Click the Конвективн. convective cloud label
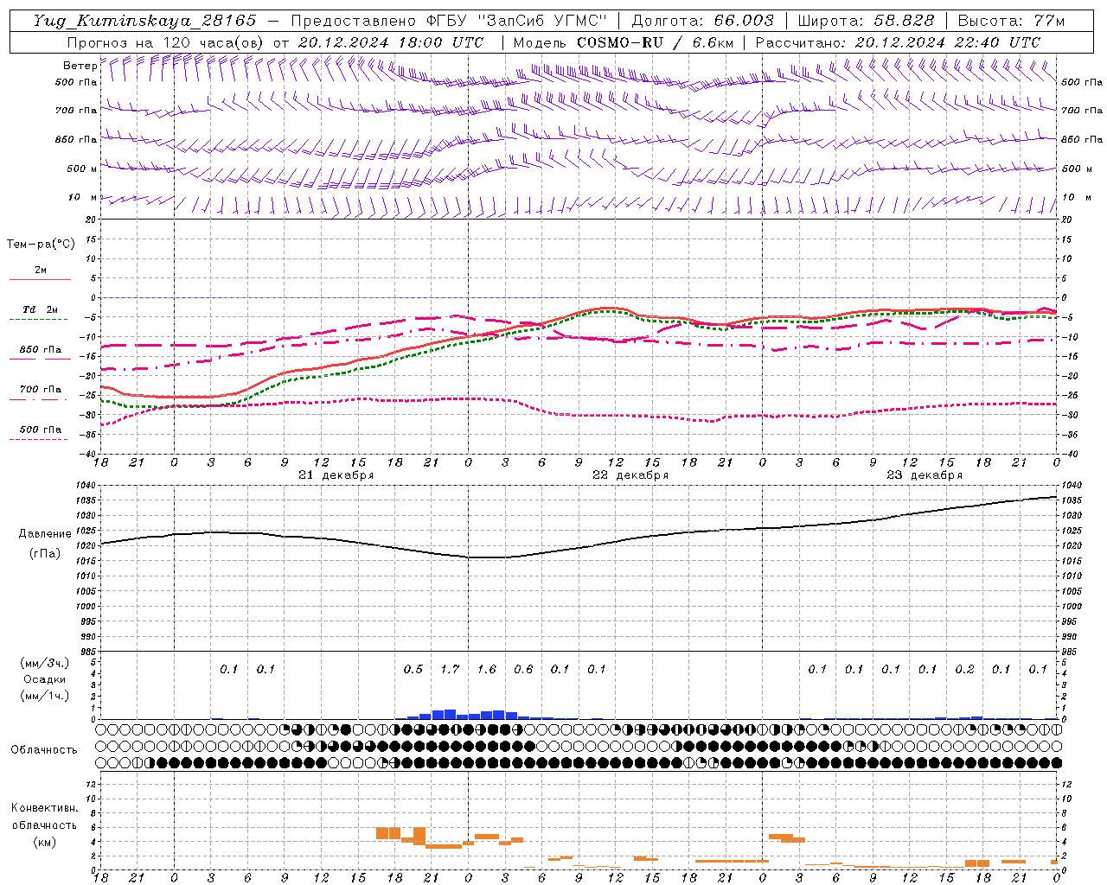The image size is (1107, 885). coord(44,808)
